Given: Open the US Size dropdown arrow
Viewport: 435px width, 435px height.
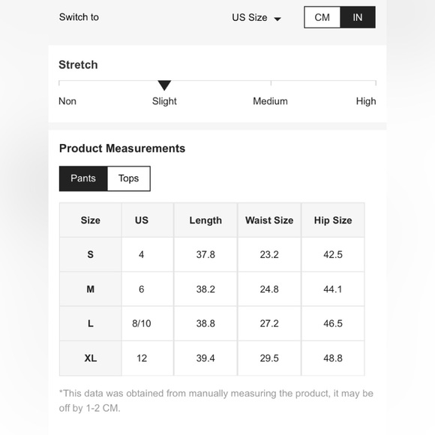Looking at the screenshot, I should tap(277, 19).
